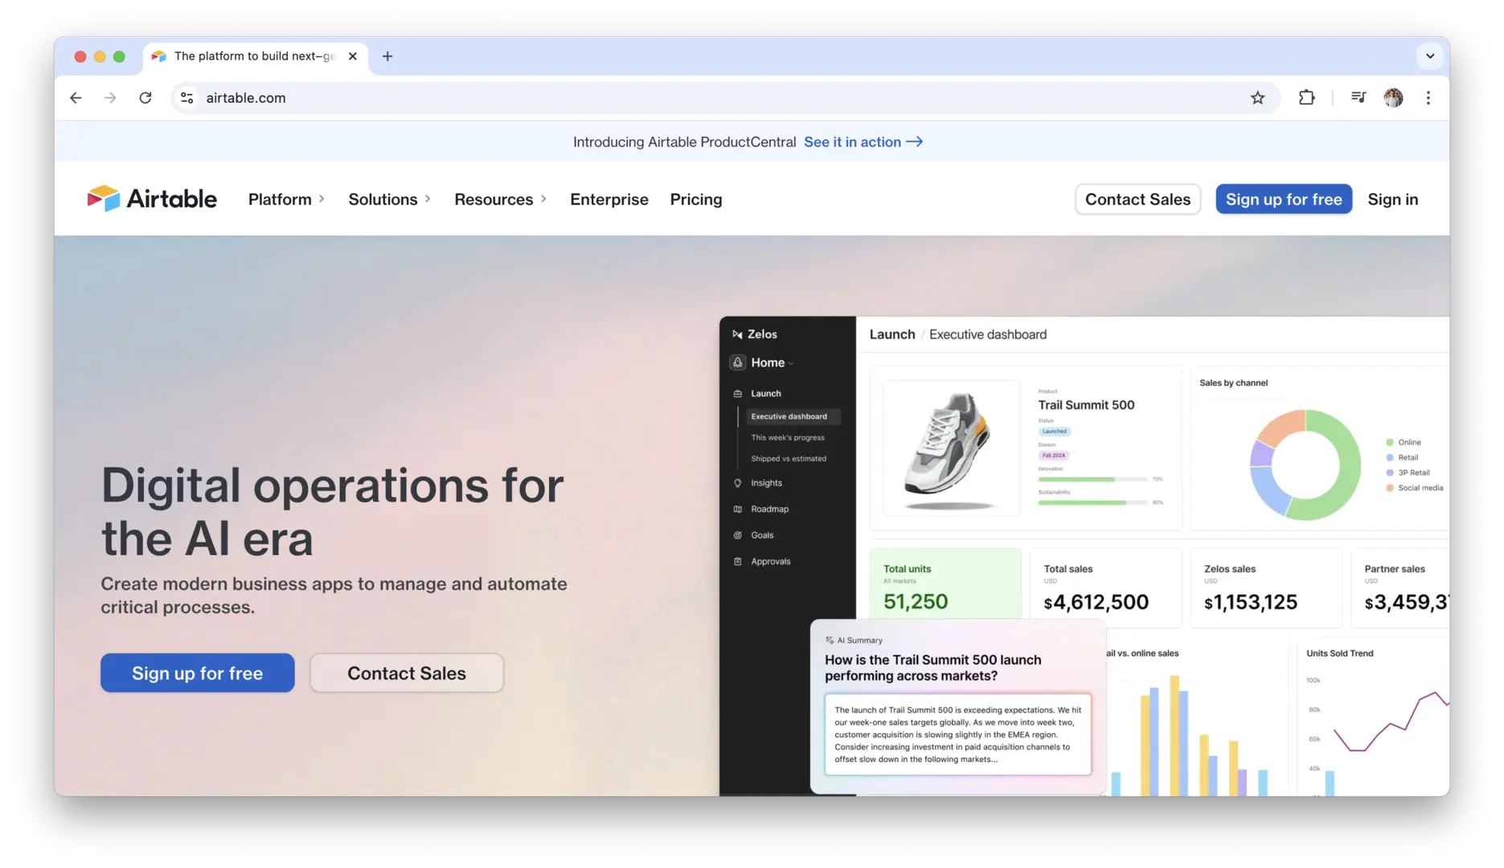The width and height of the screenshot is (1504, 868).
Task: Close the Airtable browser tab
Action: [352, 56]
